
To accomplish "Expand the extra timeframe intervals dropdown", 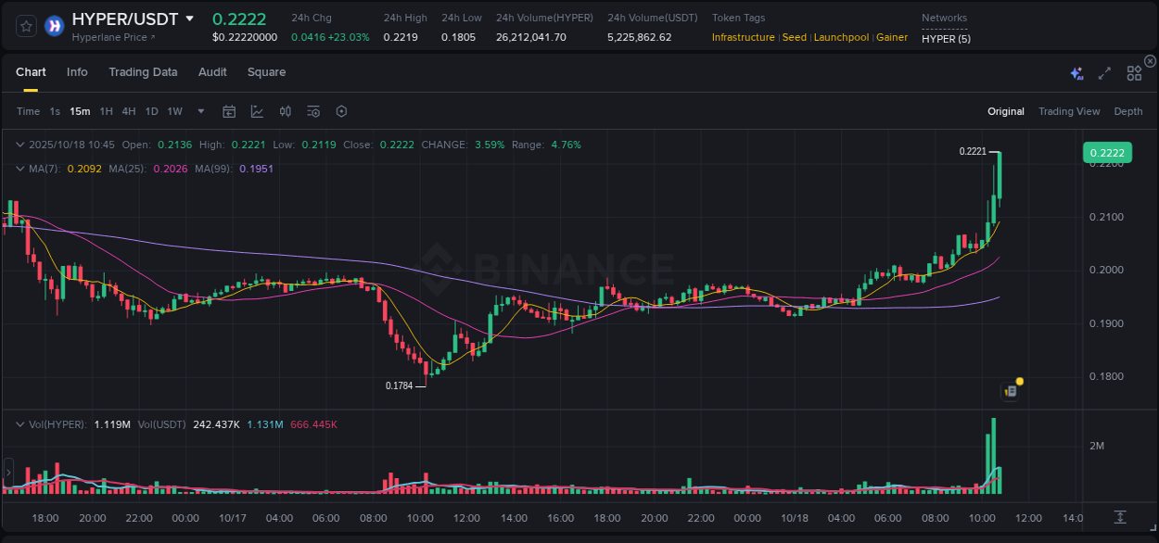I will point(200,111).
